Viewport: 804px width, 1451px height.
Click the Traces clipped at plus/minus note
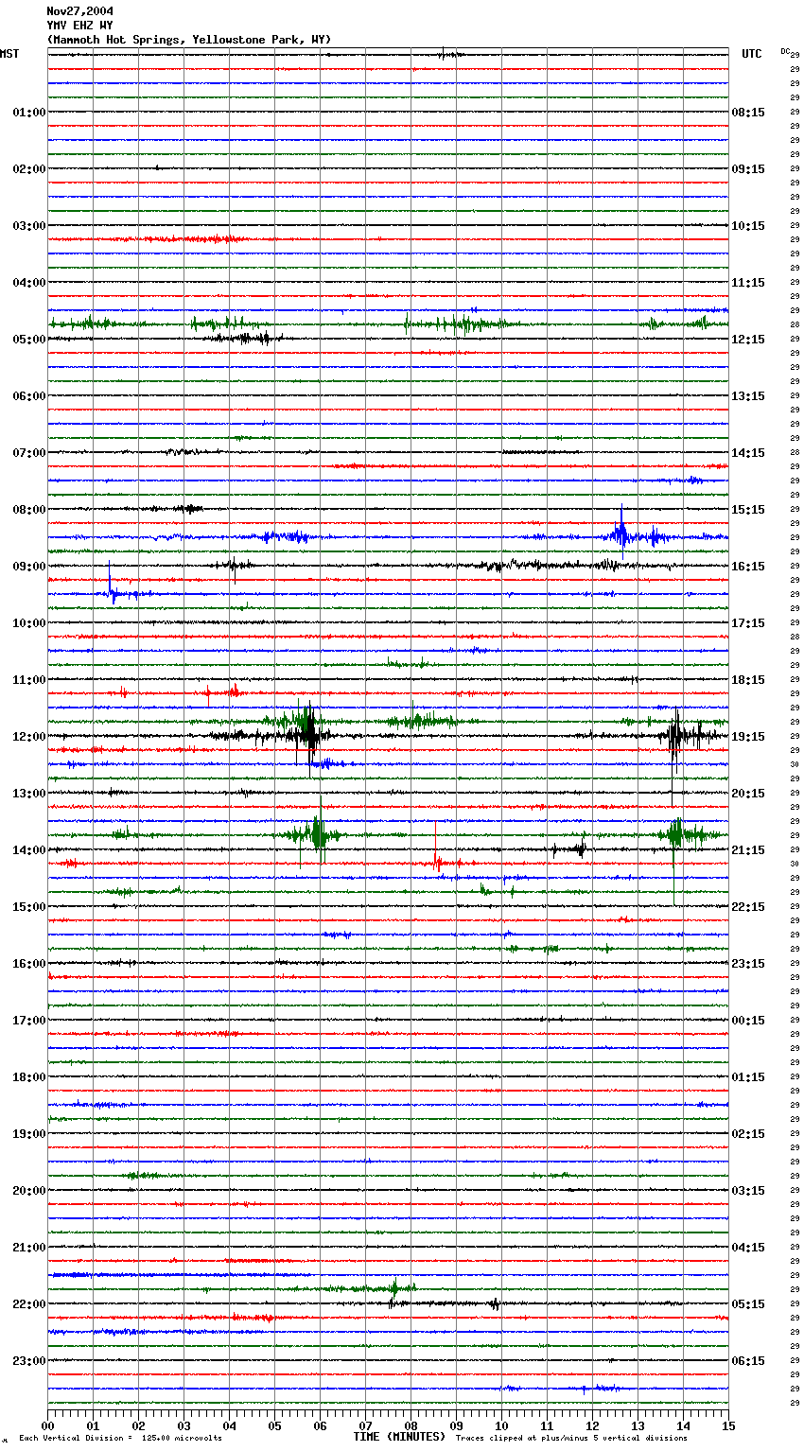(x=571, y=1439)
